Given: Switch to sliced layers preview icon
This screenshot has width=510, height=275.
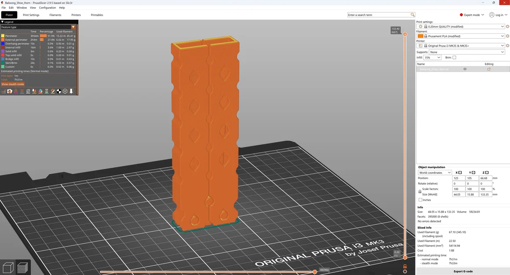Looking at the screenshot, I should click(x=22, y=268).
